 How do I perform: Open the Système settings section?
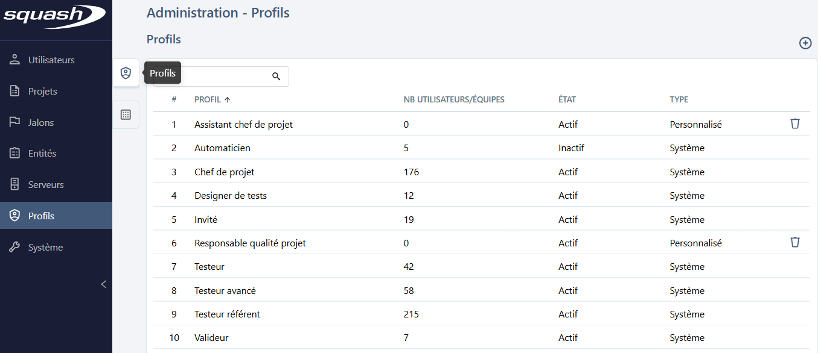[x=44, y=246]
